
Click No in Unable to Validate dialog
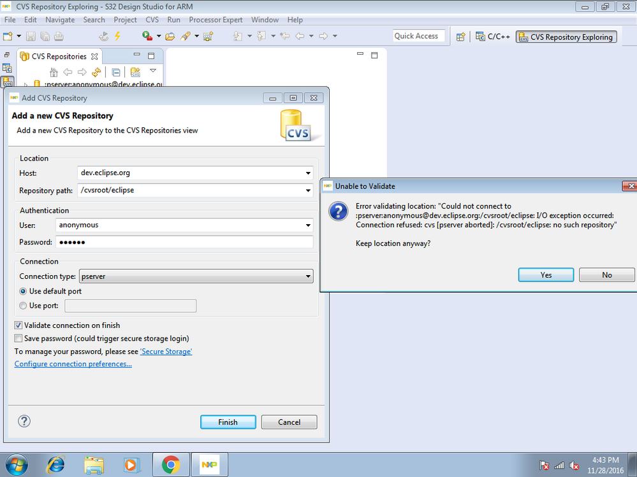[607, 275]
